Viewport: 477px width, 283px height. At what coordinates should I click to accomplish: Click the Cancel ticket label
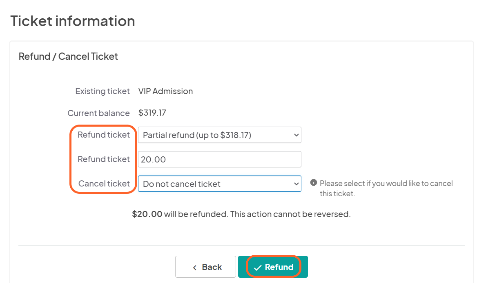103,184
